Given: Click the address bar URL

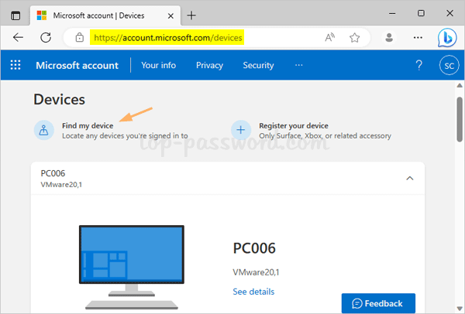Looking at the screenshot, I should tap(168, 38).
